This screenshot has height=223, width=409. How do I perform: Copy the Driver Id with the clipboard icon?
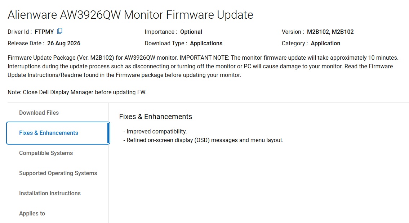60,31
